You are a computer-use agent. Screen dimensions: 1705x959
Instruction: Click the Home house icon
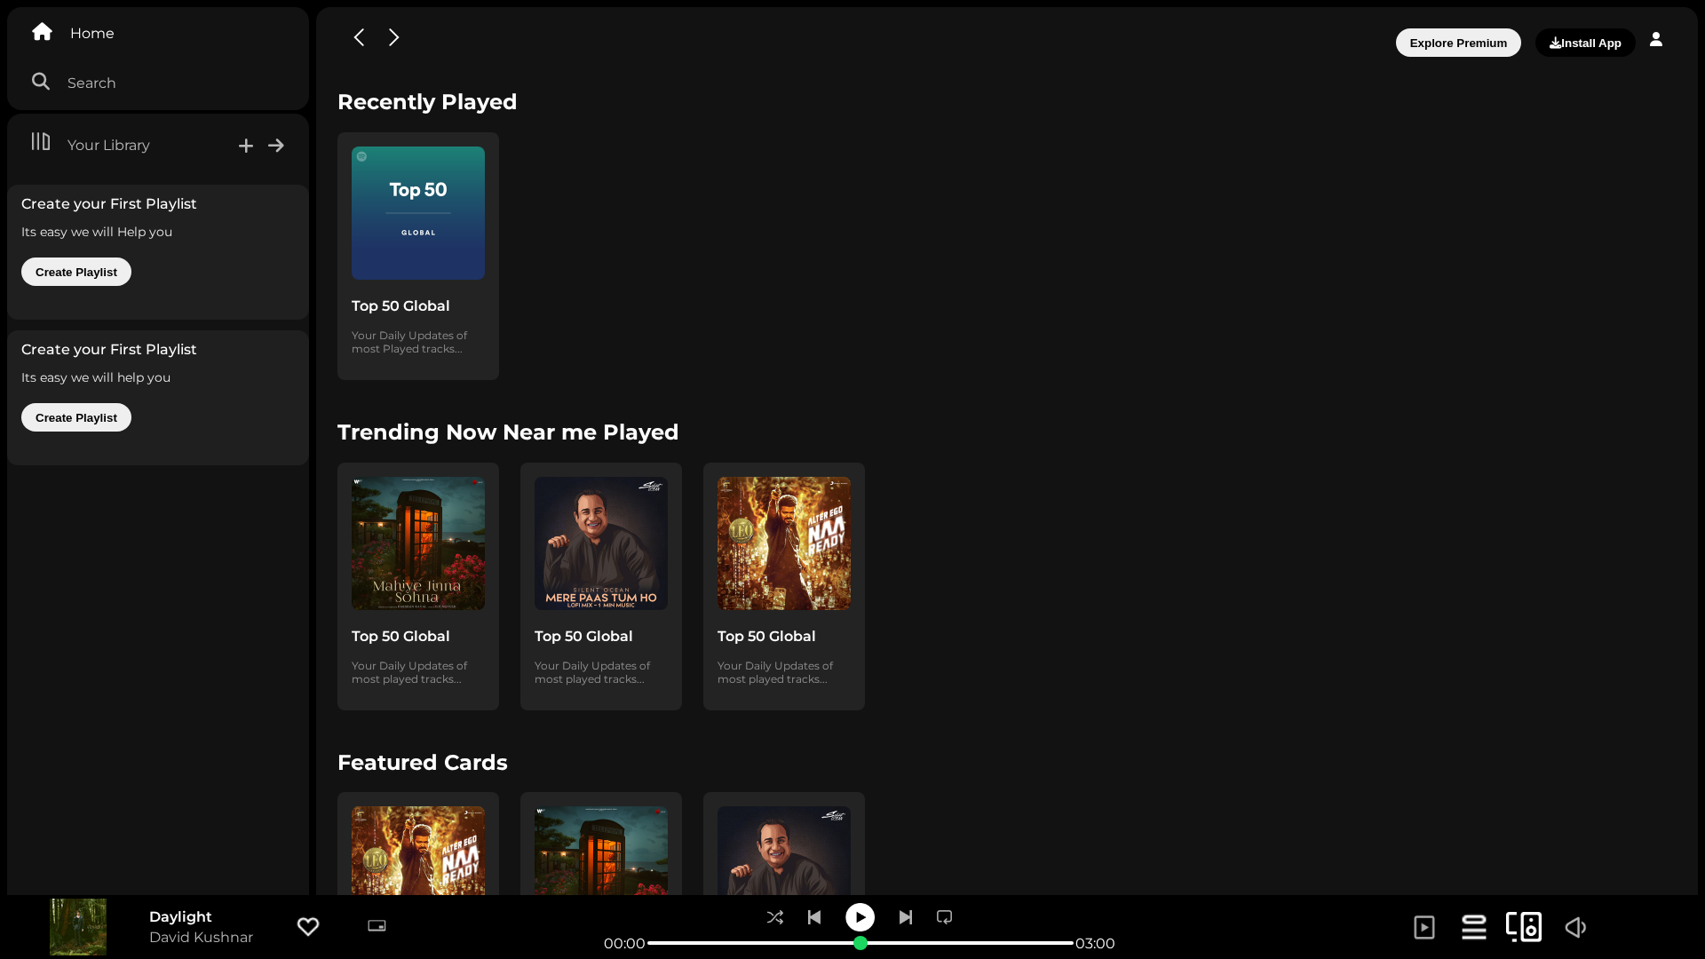[x=42, y=32]
